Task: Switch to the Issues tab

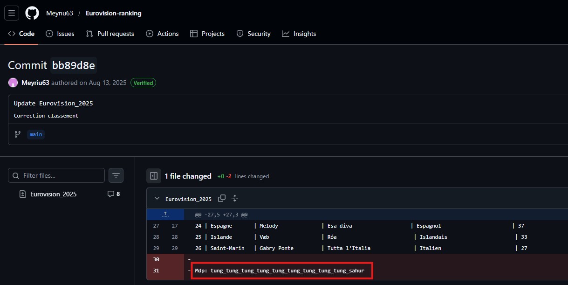Action: click(60, 34)
